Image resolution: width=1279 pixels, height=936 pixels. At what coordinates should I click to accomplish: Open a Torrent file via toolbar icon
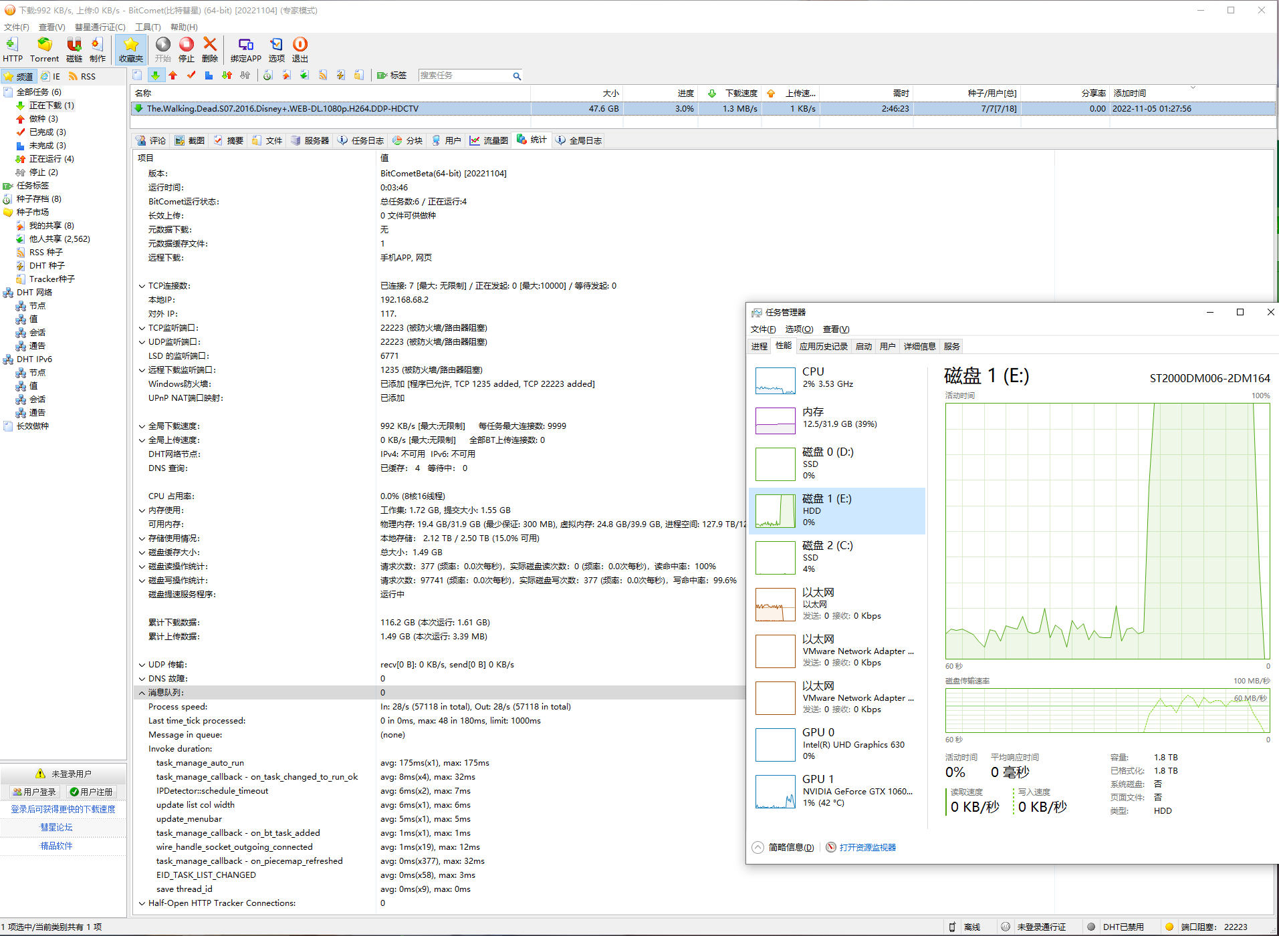pyautogui.click(x=44, y=49)
